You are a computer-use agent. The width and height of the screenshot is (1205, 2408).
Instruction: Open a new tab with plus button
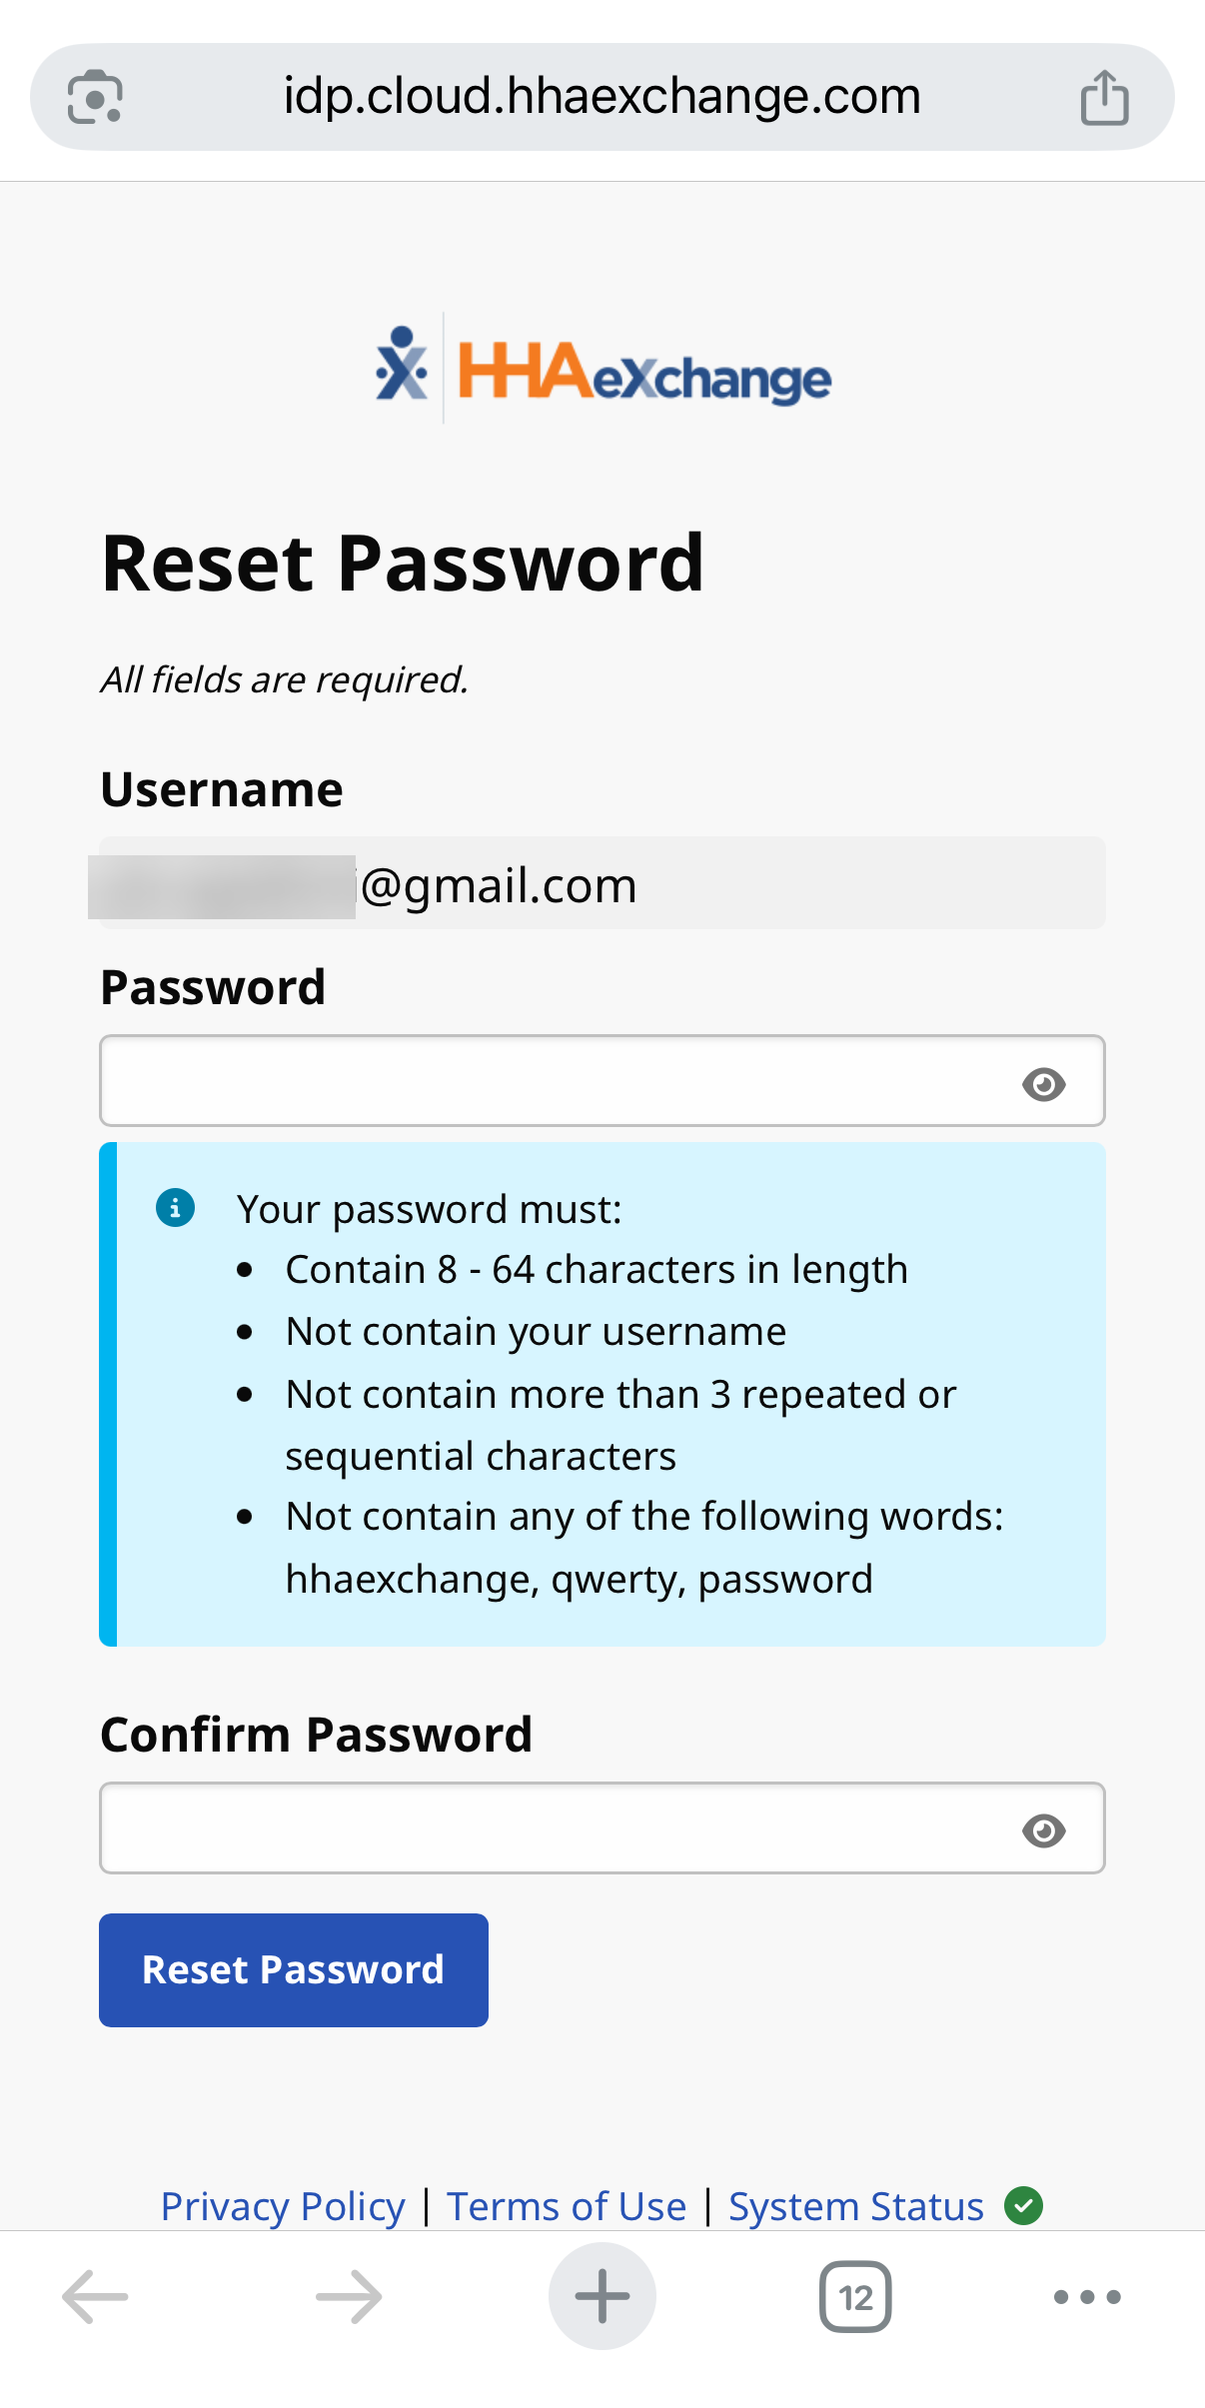(x=602, y=2296)
